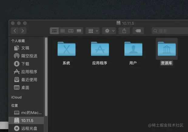The image size is (188, 132).
Task: Click the sidebar vertical scrollbar
Action: 46,77
